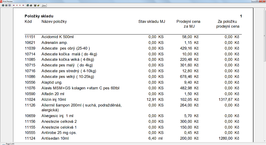Click the price '301,60 Kč'
Viewport: 266px width, 145px height.
coord(189,65)
